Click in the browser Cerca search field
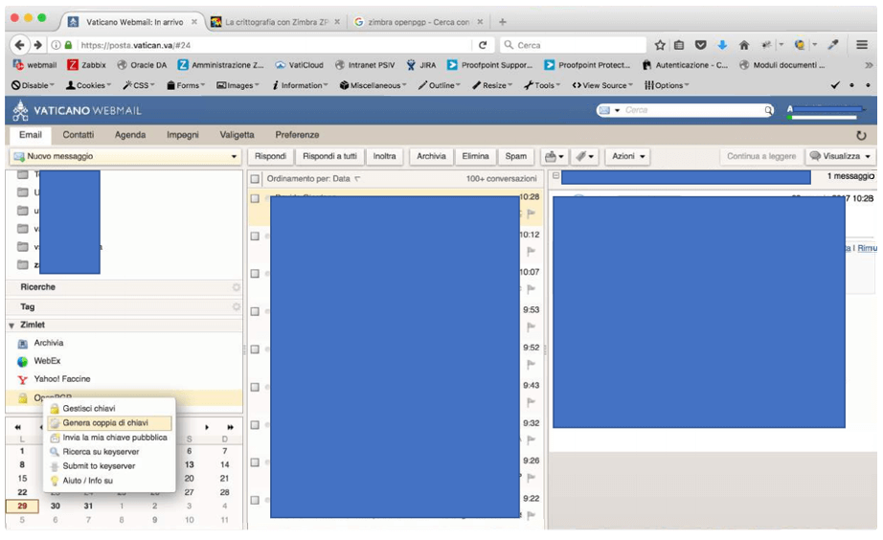 574,45
